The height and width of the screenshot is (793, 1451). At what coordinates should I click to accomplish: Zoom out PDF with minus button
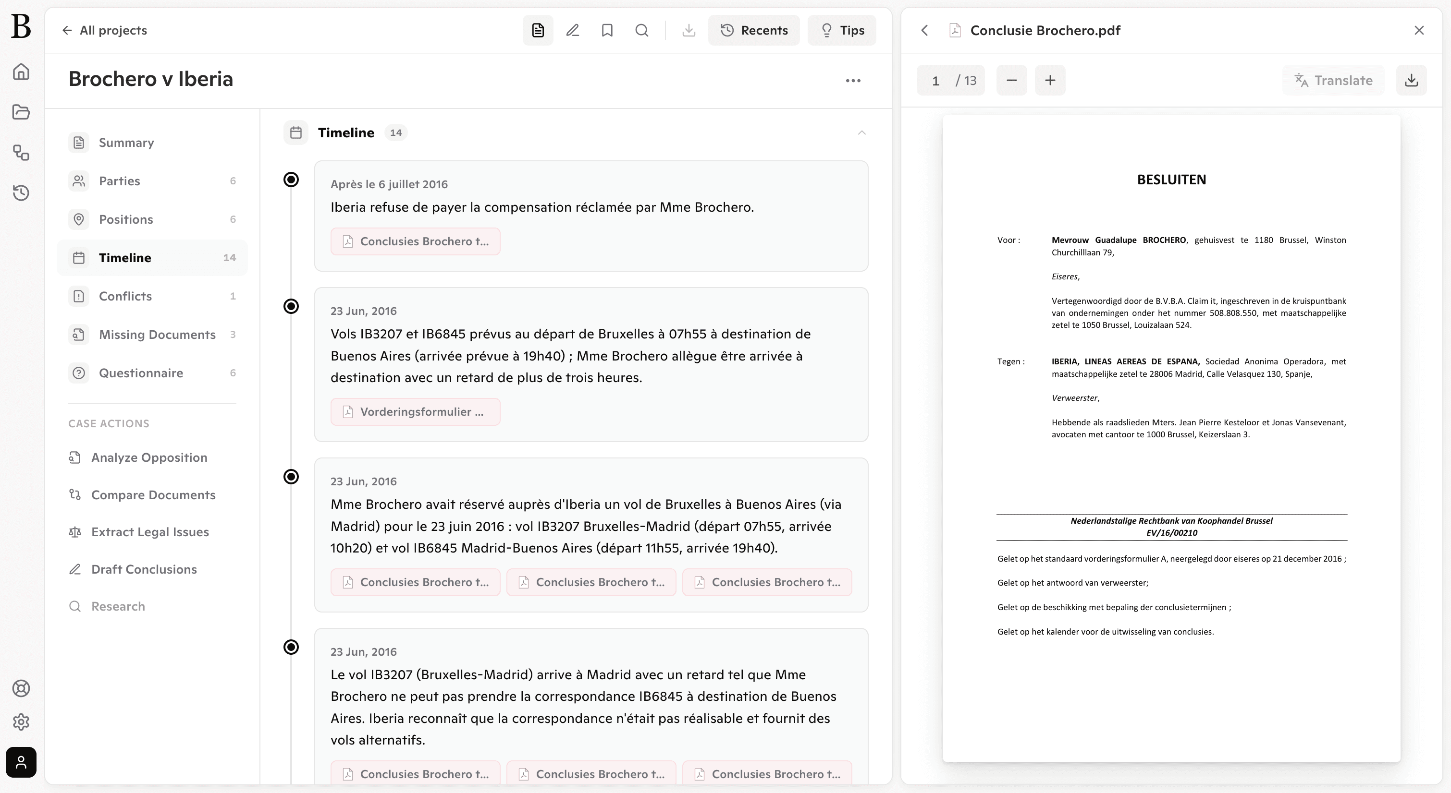tap(1011, 80)
